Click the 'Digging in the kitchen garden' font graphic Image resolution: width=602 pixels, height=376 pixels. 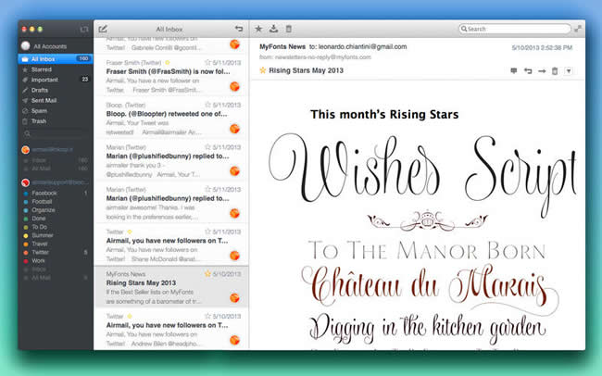coord(427,329)
